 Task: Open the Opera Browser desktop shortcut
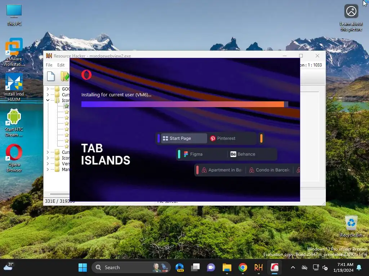(14, 158)
